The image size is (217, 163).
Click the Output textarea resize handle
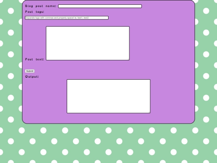(x=149, y=112)
